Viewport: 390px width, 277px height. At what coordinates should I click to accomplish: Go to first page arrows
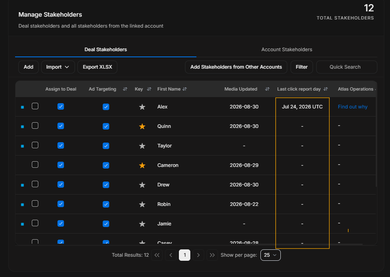click(157, 255)
